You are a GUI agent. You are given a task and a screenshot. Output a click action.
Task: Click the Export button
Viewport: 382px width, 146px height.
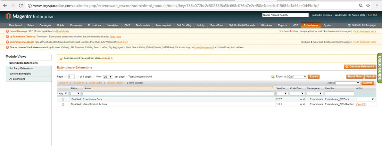pos(314,76)
